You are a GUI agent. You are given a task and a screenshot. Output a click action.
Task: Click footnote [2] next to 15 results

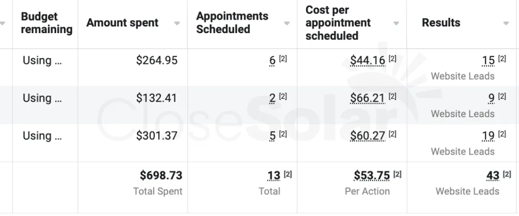pyautogui.click(x=502, y=59)
